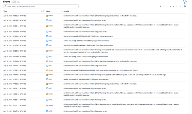Select timestamp July 2, 2025 17:03:53
Image resolution: width=192 pixels, height=114 pixels.
(x=15, y=79)
